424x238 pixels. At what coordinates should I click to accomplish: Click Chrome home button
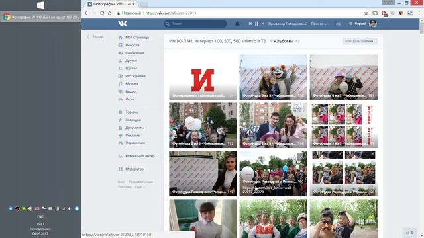110,13
